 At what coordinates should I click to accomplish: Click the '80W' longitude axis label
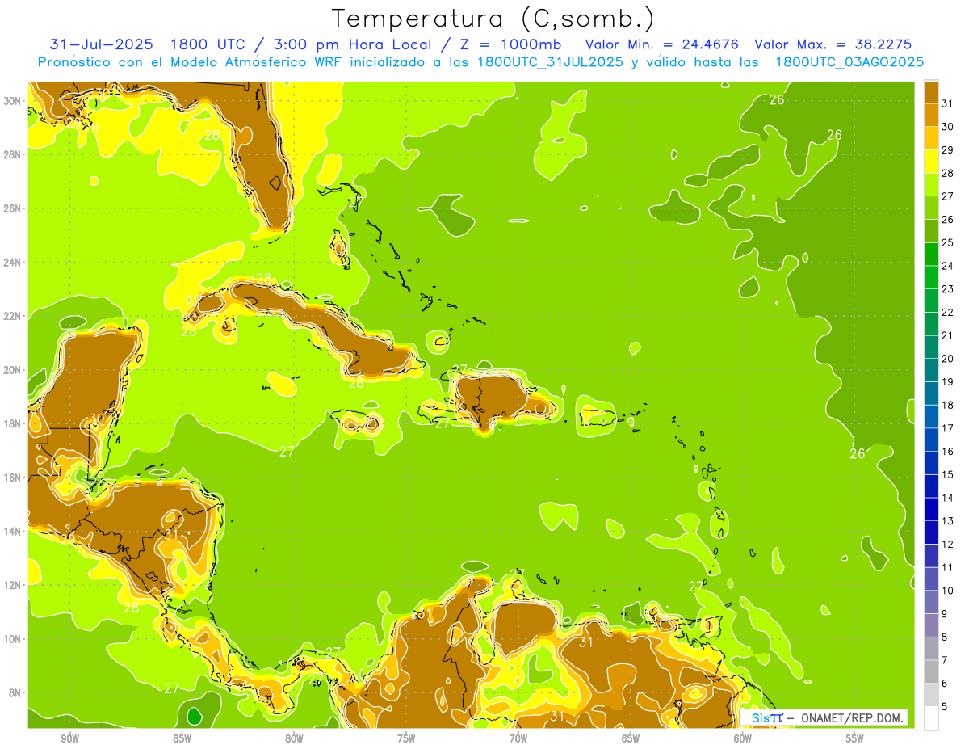click(x=294, y=738)
